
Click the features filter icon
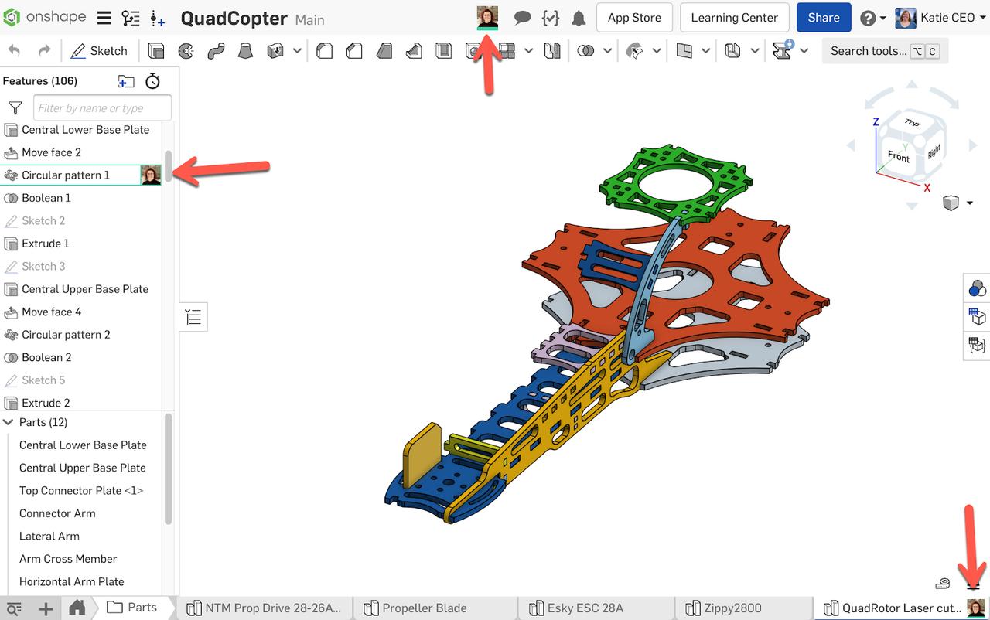pyautogui.click(x=15, y=107)
